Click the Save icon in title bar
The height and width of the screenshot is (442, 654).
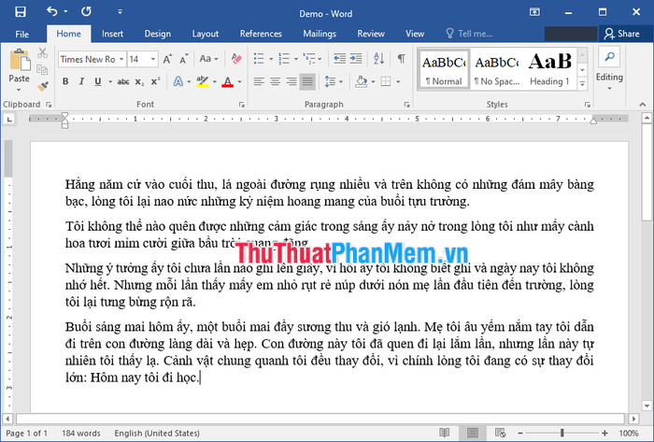(21, 11)
